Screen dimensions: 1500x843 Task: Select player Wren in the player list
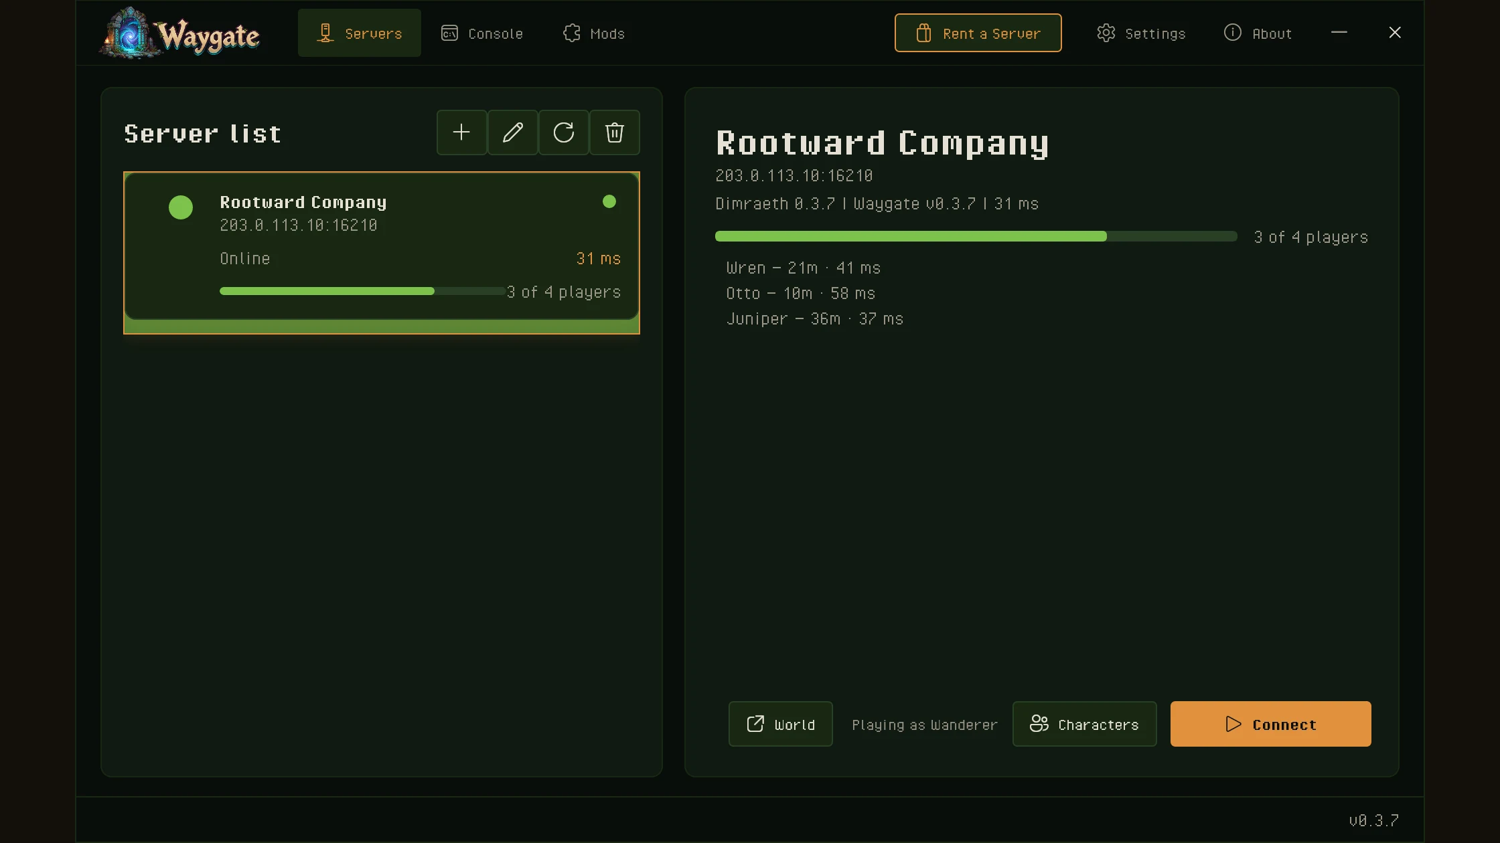pos(804,268)
